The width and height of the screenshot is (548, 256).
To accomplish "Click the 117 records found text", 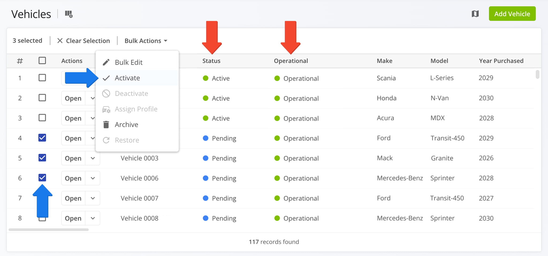I will (274, 242).
